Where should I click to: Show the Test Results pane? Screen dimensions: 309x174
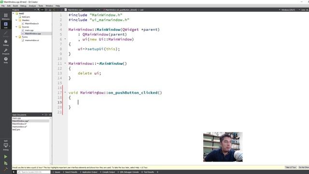pyautogui.click(x=148, y=172)
